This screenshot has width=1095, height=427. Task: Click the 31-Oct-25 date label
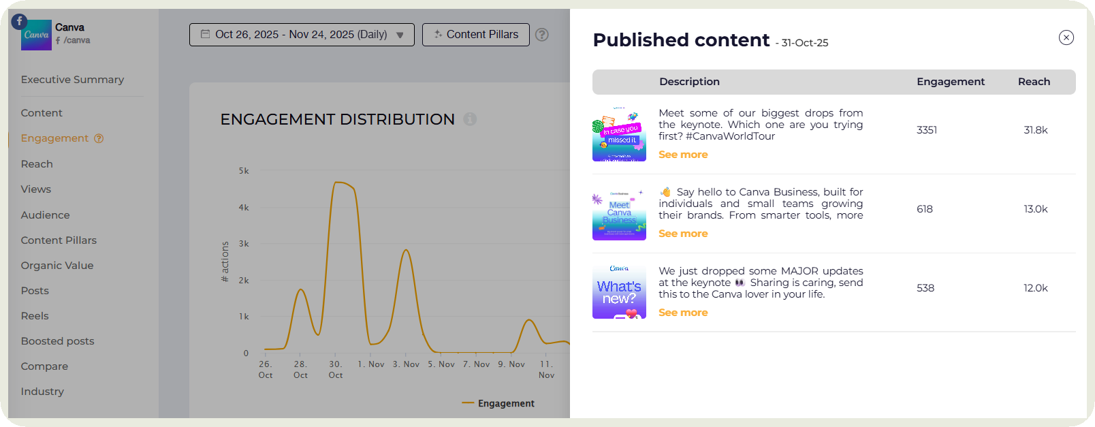point(805,43)
